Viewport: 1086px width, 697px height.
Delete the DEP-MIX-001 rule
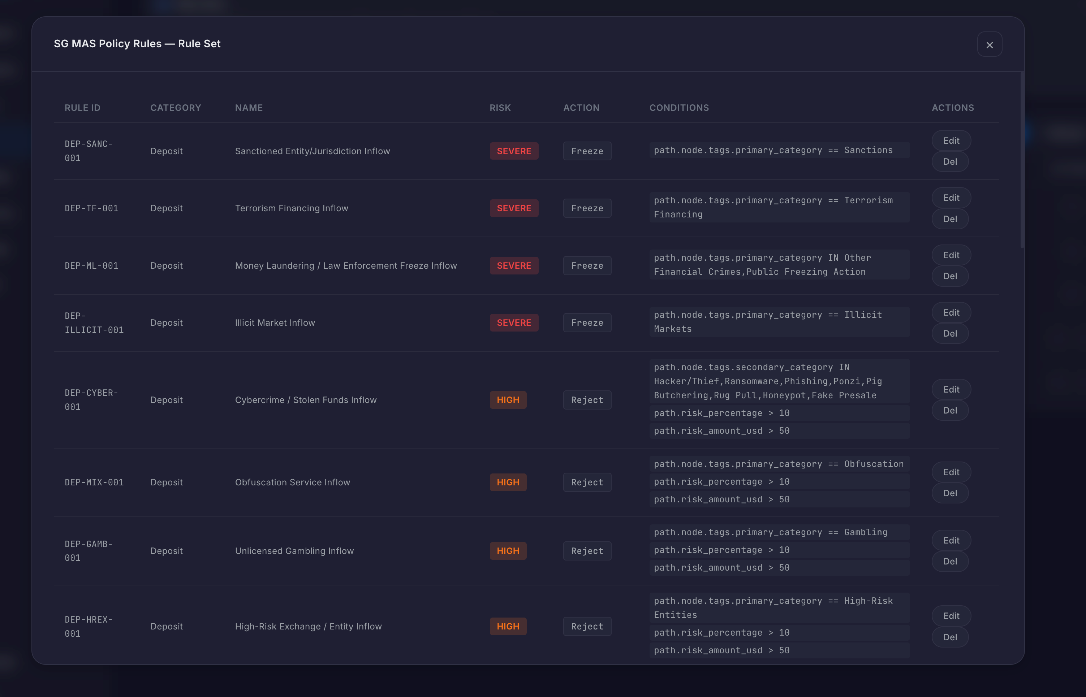(x=950, y=493)
